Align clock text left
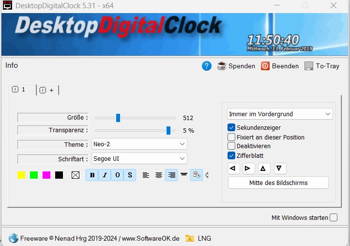350x246 pixels. pyautogui.click(x=146, y=175)
